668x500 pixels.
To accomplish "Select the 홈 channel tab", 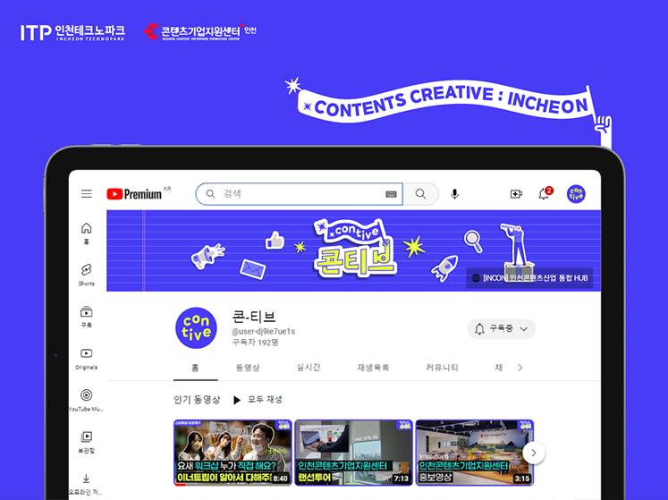I will pos(195,368).
